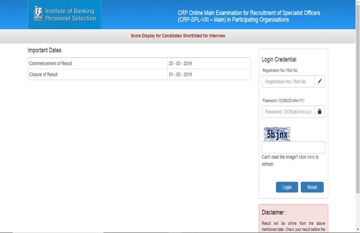This screenshot has height=233, width=360.
Task: Click the 'here' link to refresh captcha
Action: 310,157
